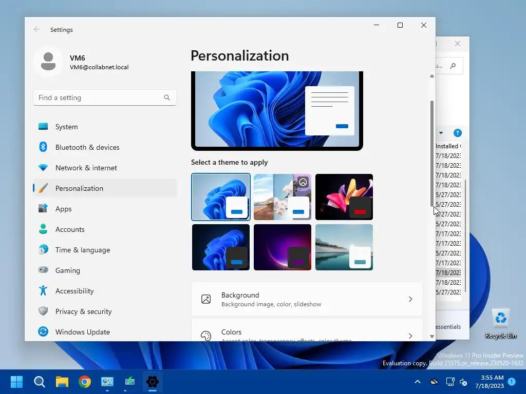Click the Settings gear on taskbar
Screen dimensions: 526x394
[x=152, y=382]
